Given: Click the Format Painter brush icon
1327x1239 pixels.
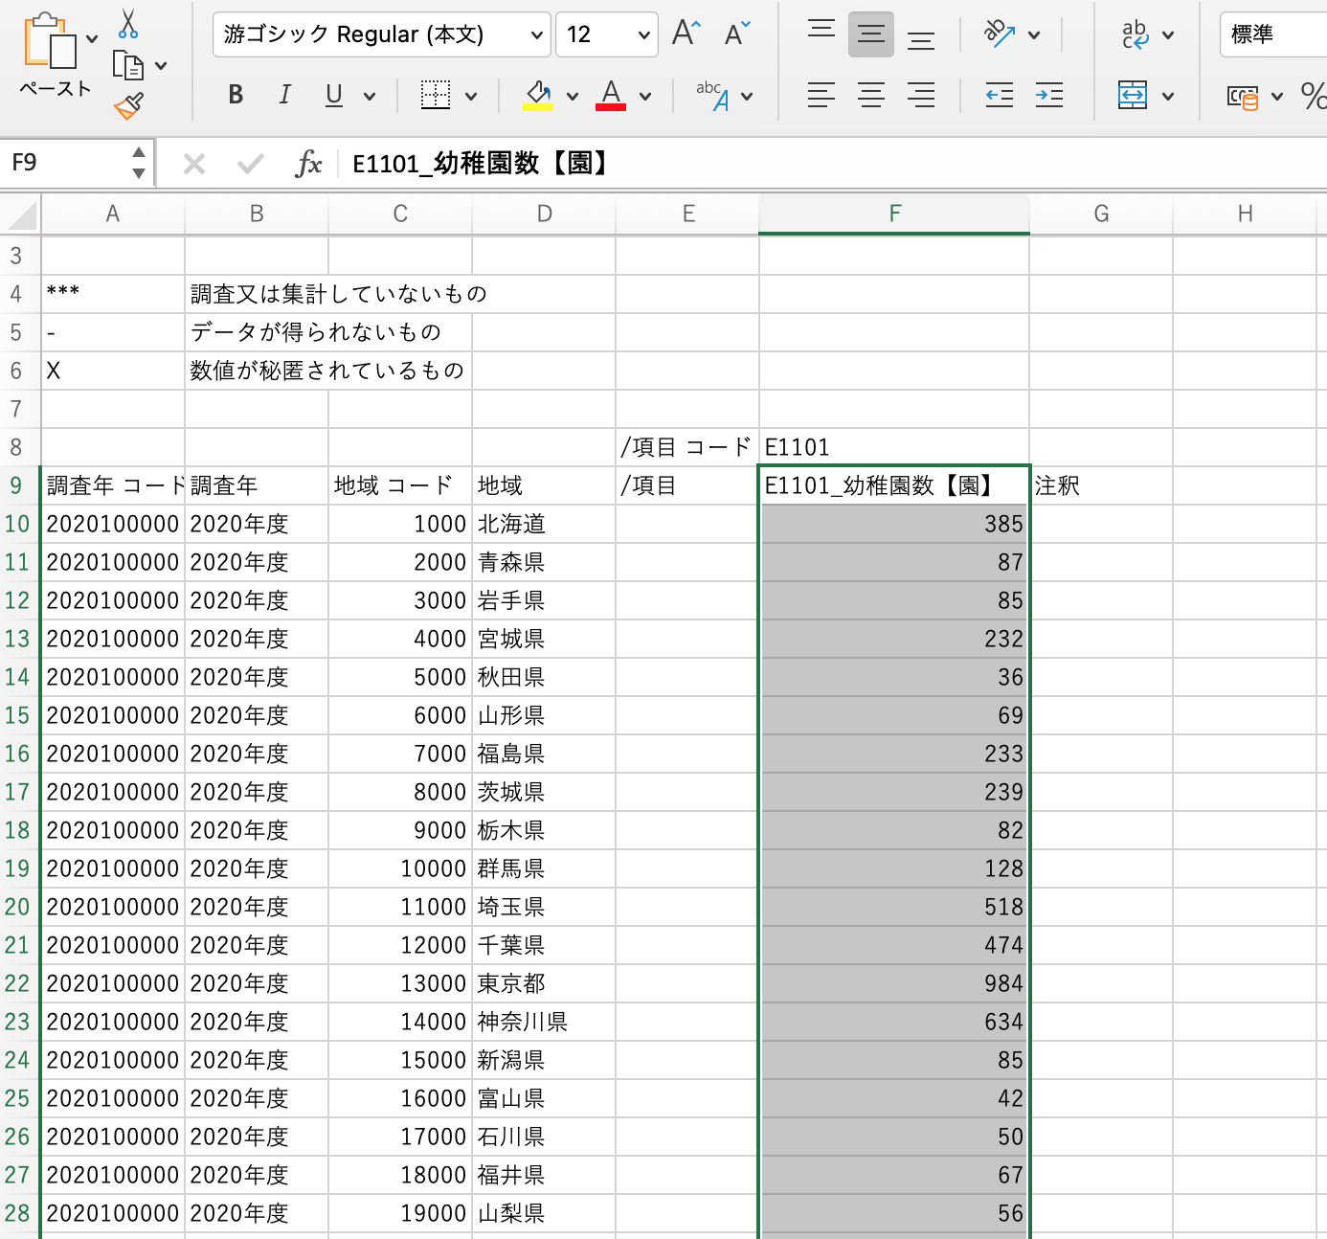Looking at the screenshot, I should [128, 105].
